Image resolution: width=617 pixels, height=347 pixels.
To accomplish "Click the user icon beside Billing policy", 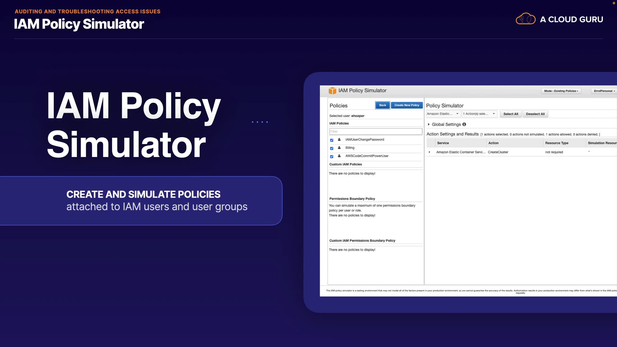I will pyautogui.click(x=339, y=148).
